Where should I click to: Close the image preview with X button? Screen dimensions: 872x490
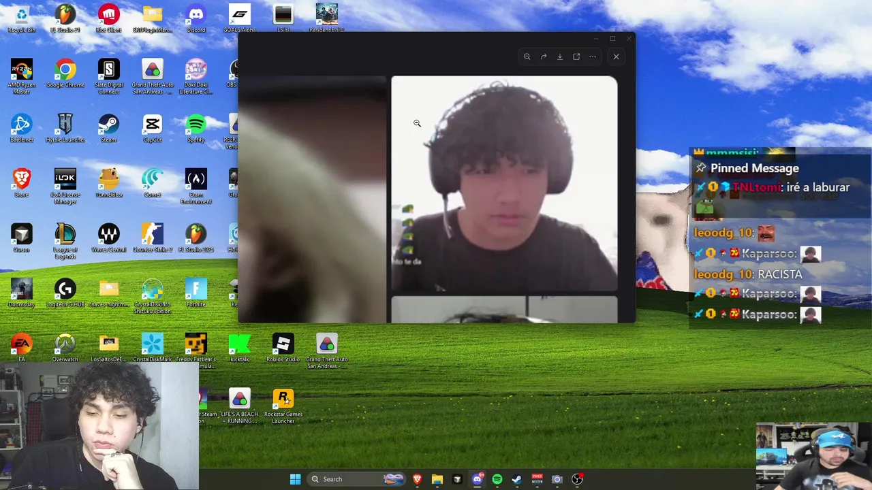point(616,56)
